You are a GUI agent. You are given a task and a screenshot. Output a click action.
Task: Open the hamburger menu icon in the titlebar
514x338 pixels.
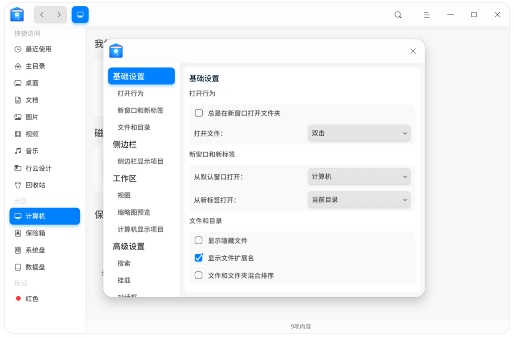(x=426, y=15)
